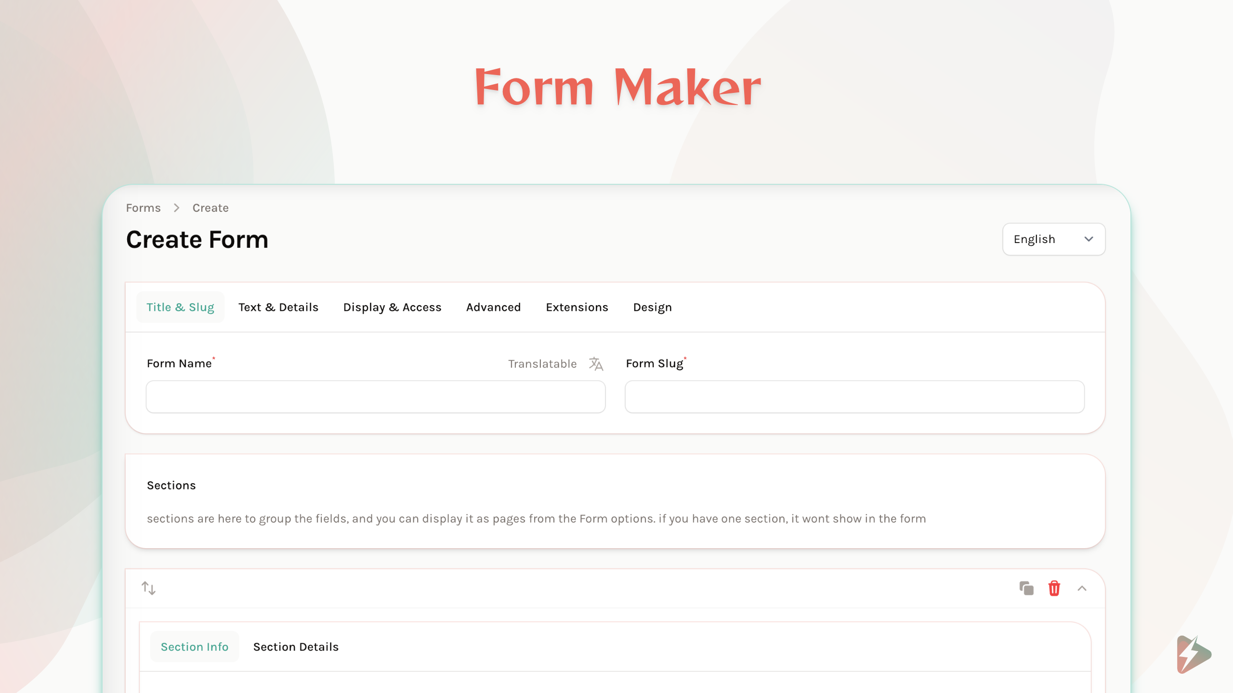Click the delete section trash icon
The image size is (1233, 693).
pyautogui.click(x=1054, y=588)
